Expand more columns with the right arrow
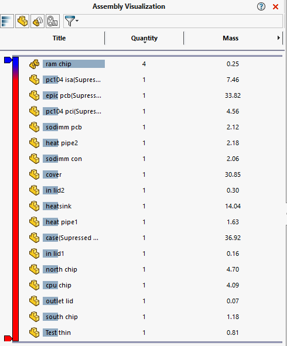 click(x=279, y=38)
